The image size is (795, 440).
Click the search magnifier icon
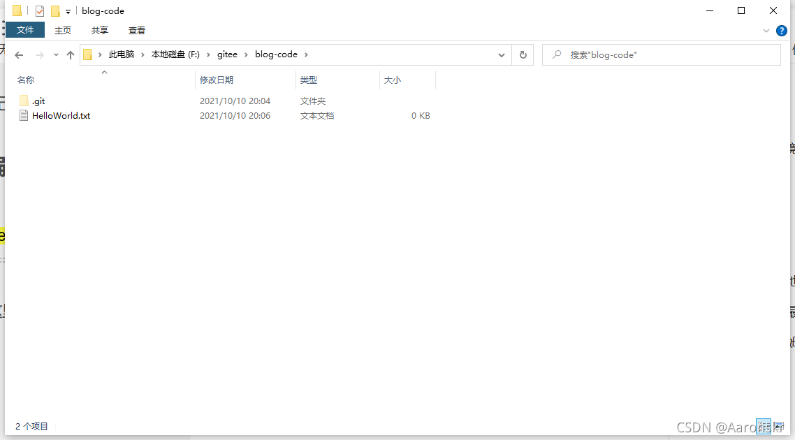pos(557,54)
